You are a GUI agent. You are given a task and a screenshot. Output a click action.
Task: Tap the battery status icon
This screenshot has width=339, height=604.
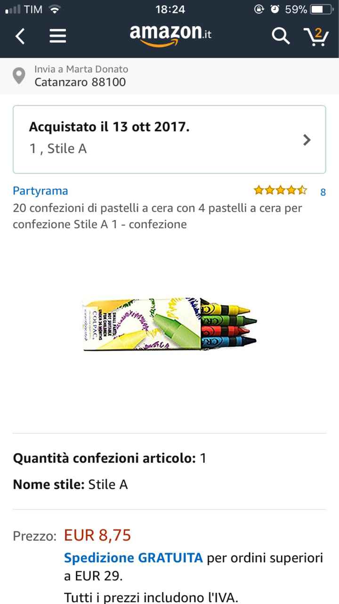click(x=322, y=9)
